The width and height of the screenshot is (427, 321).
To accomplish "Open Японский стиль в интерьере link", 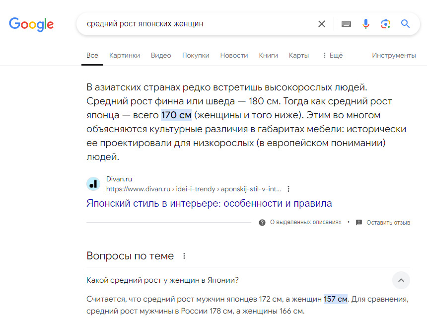I will (209, 203).
